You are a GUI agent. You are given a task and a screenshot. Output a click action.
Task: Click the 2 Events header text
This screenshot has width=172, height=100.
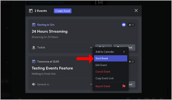pos(41,11)
